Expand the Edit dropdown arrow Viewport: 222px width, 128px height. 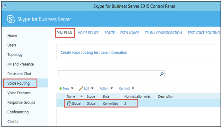pyautogui.click(x=92, y=89)
